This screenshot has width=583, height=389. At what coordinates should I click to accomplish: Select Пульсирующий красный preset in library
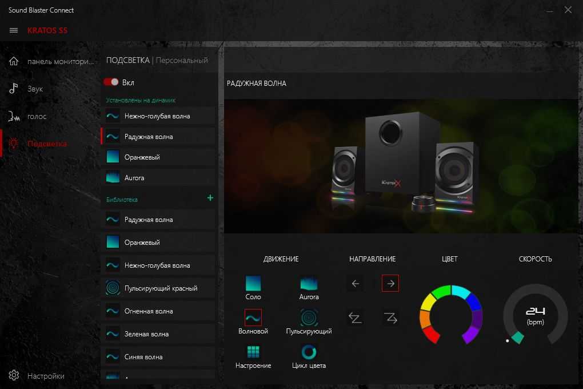click(x=161, y=288)
